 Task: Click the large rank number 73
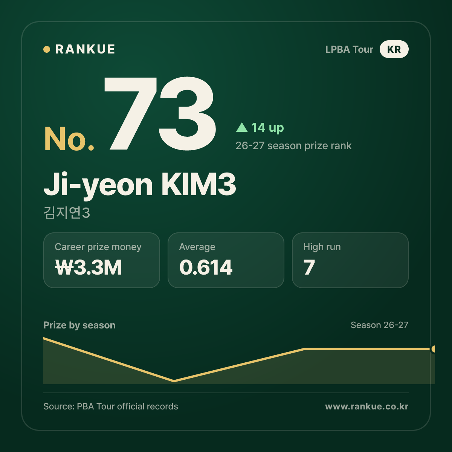(160, 113)
